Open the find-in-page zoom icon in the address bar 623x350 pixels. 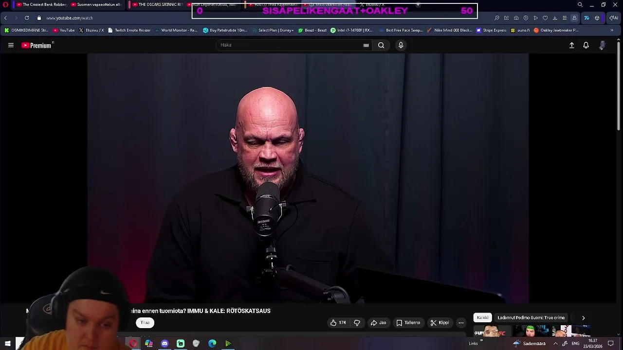[x=497, y=18]
